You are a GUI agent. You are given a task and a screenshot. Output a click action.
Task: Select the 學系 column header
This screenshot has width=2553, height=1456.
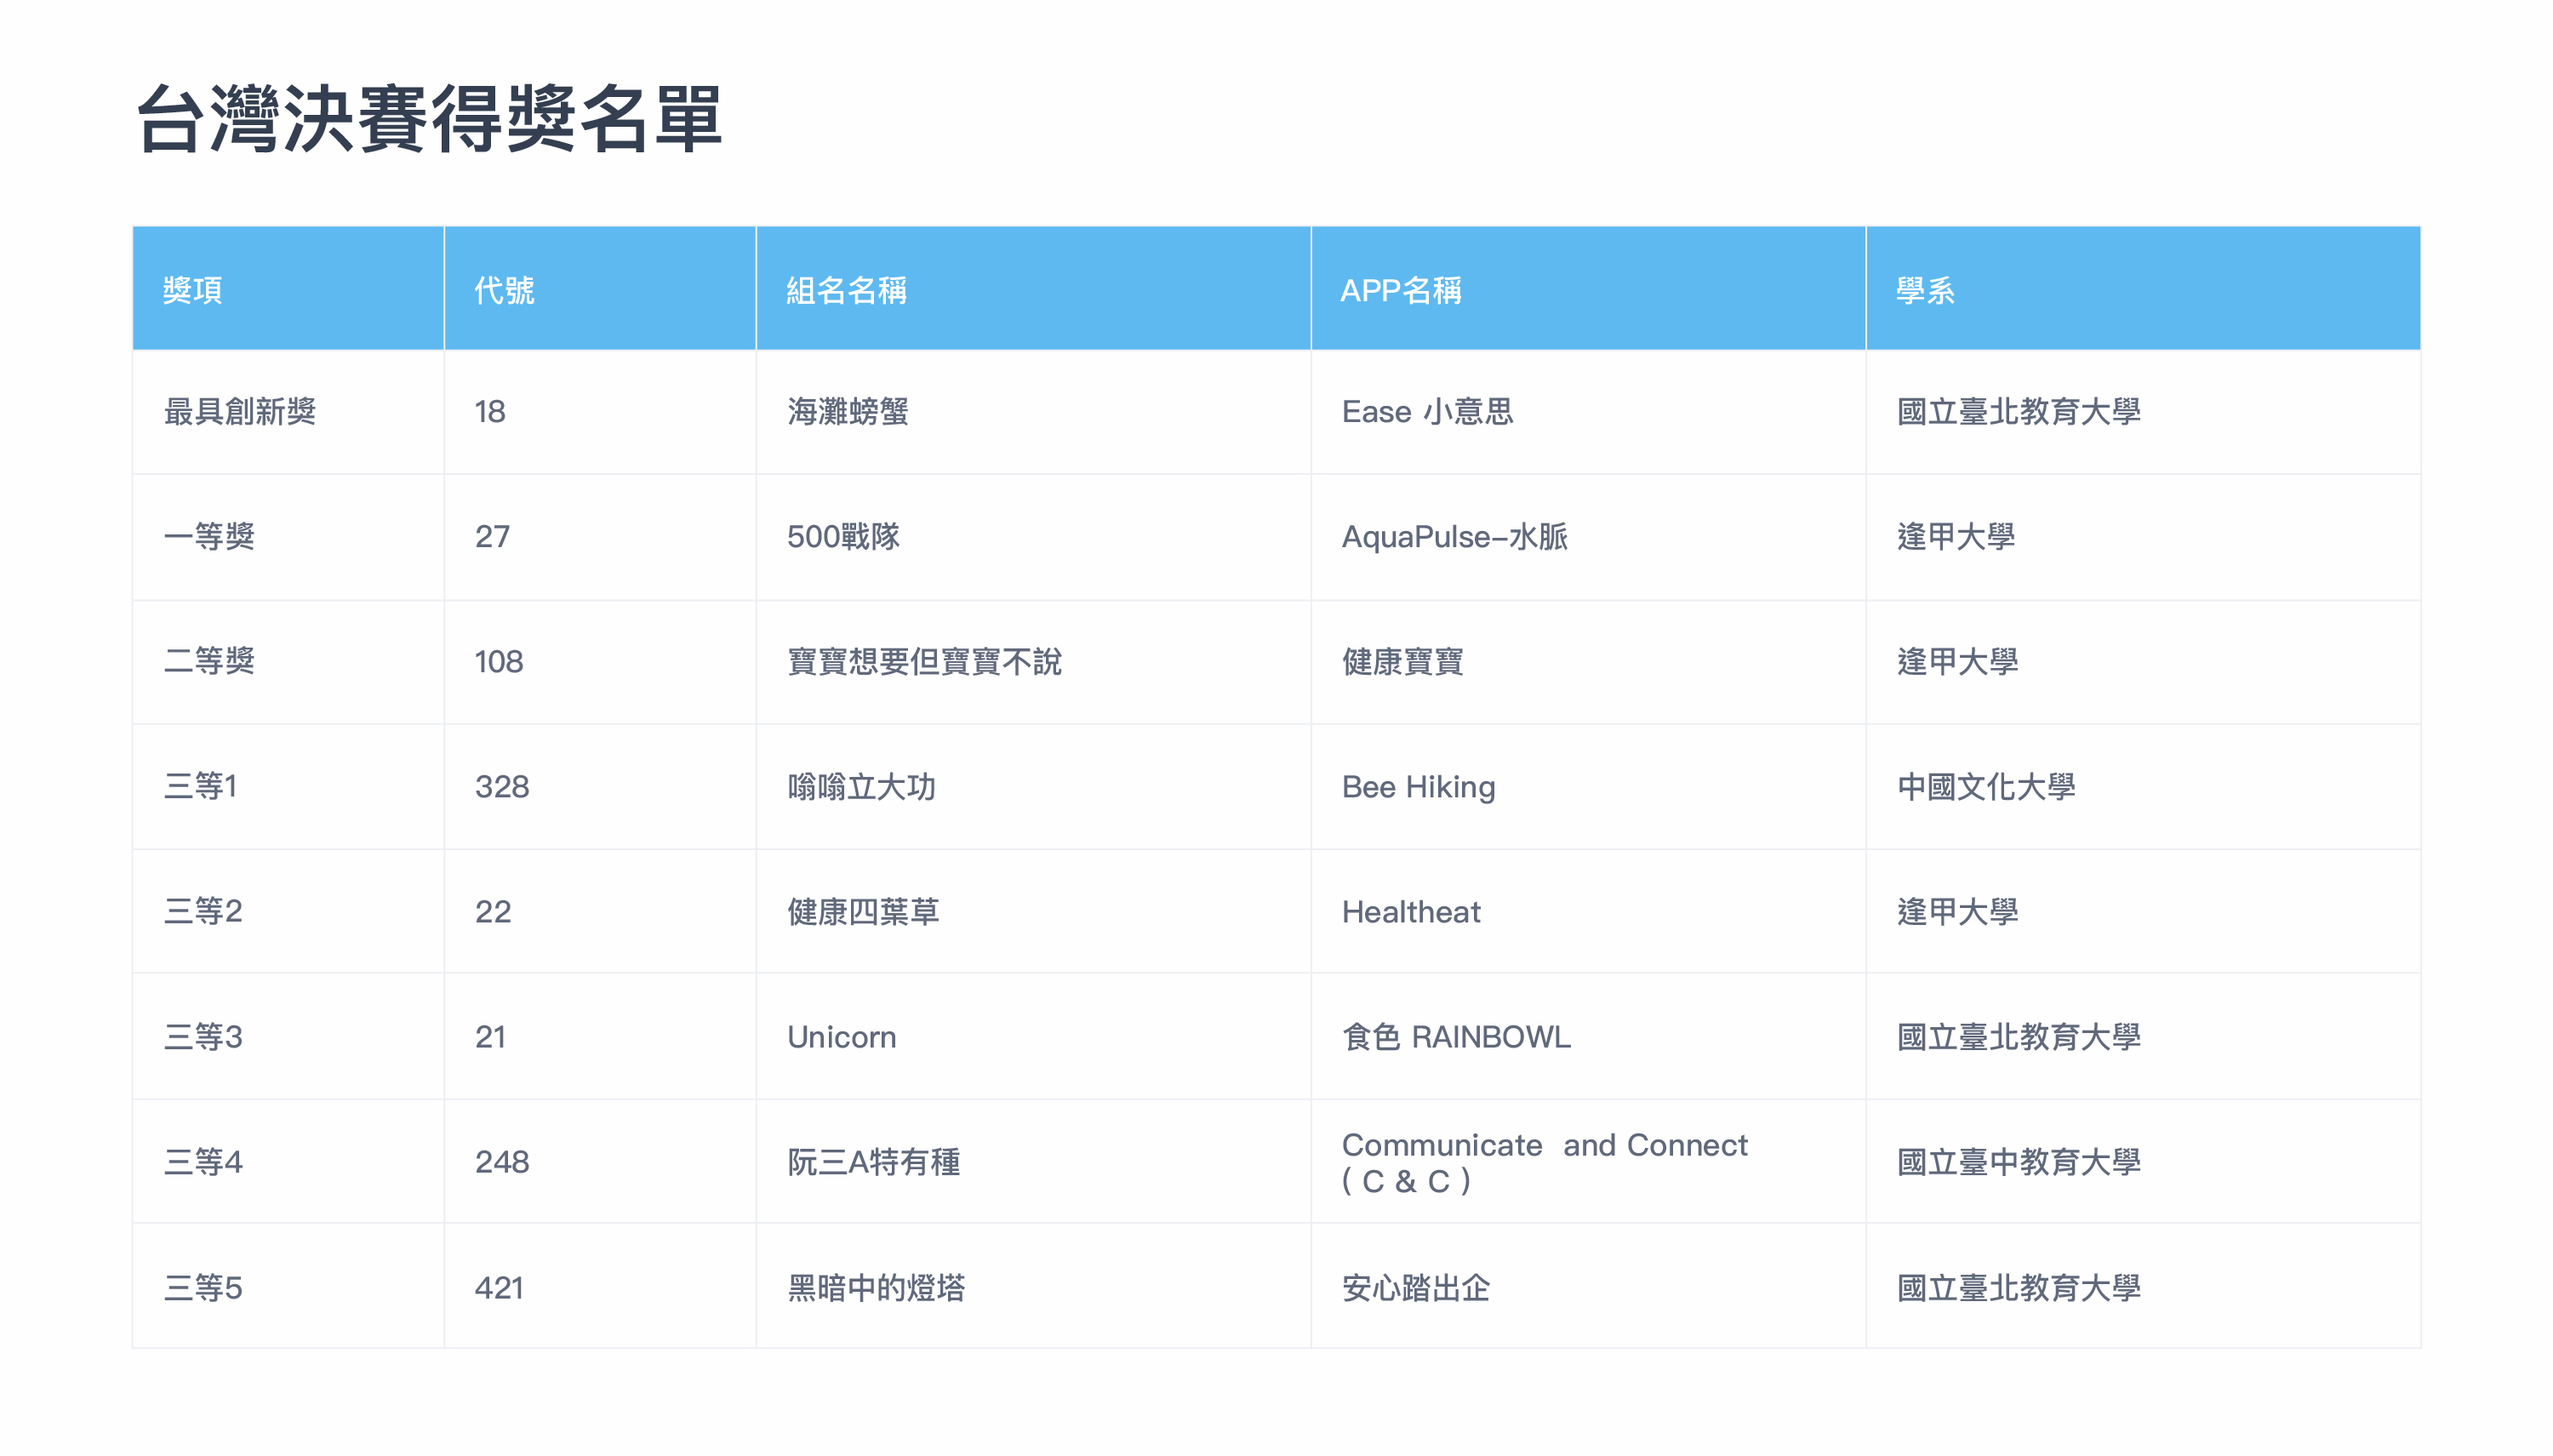click(x=1925, y=290)
